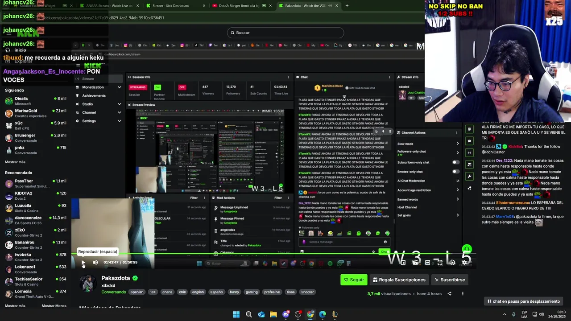Expand Banned words settings
This screenshot has height=321, width=571.
pos(457,199)
